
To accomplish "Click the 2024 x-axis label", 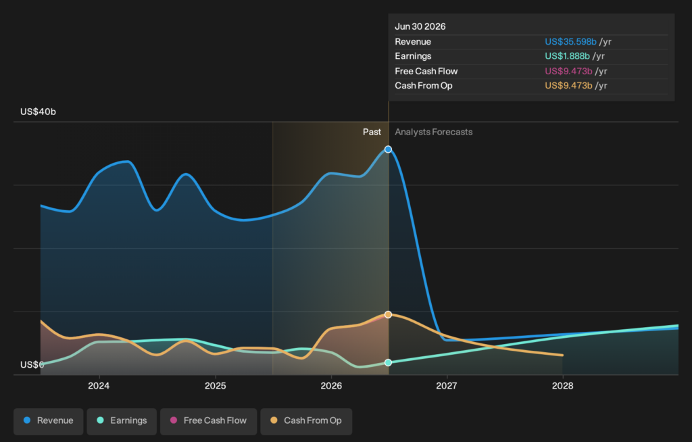I will tap(99, 385).
